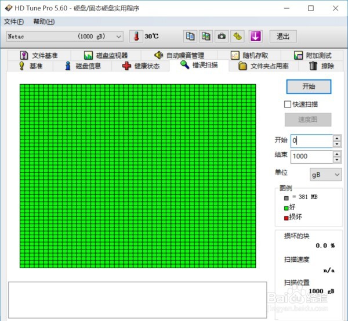Enable the 快速扫描 checkbox
The height and width of the screenshot is (321, 348).
(x=288, y=104)
